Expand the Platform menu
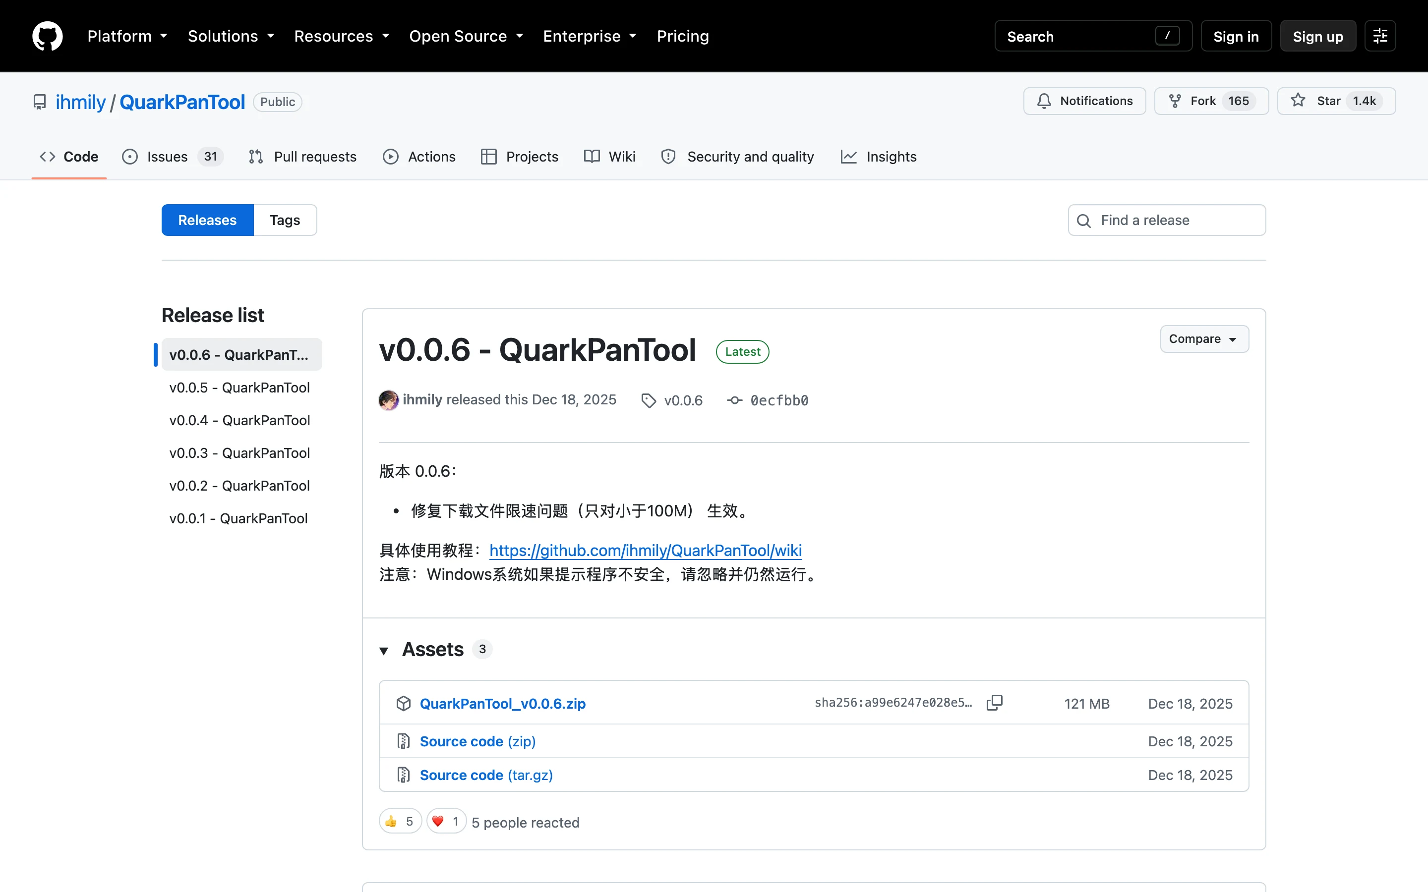1428x892 pixels. coord(127,36)
